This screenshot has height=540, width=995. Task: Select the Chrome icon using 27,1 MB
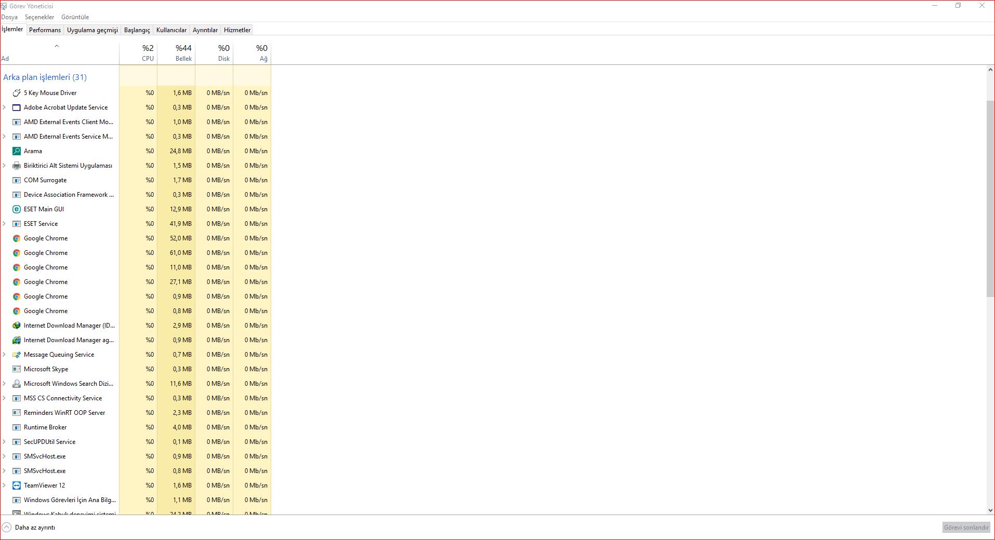click(x=17, y=282)
